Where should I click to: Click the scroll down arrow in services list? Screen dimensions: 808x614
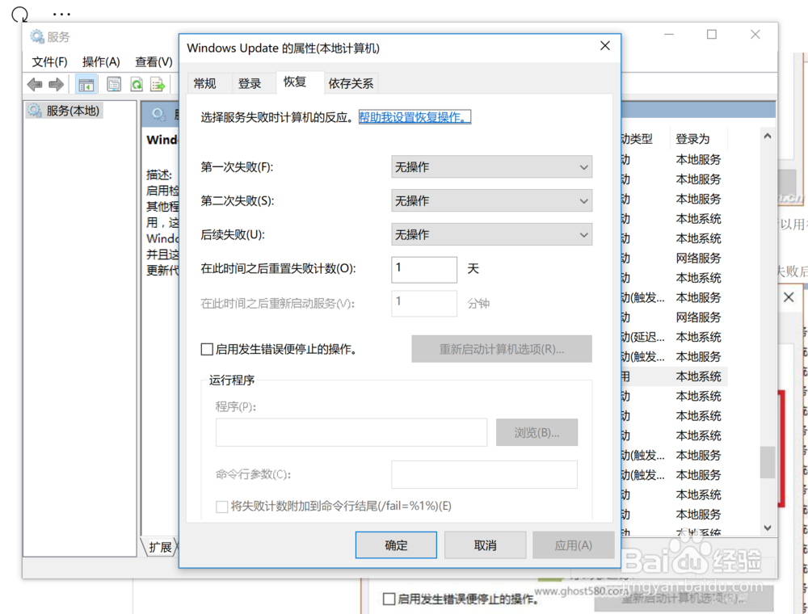[768, 528]
